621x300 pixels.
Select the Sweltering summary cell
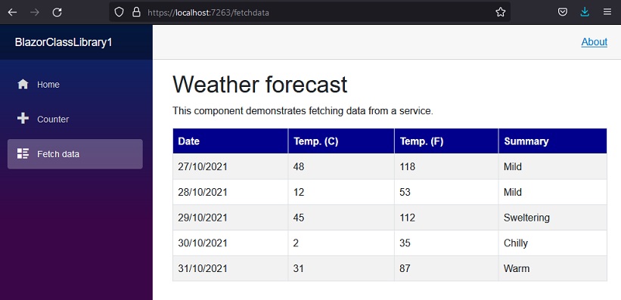(x=552, y=218)
